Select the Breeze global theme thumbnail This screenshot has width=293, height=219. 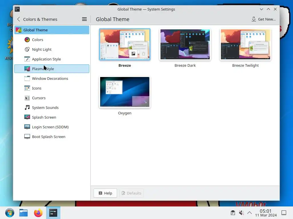(x=125, y=44)
